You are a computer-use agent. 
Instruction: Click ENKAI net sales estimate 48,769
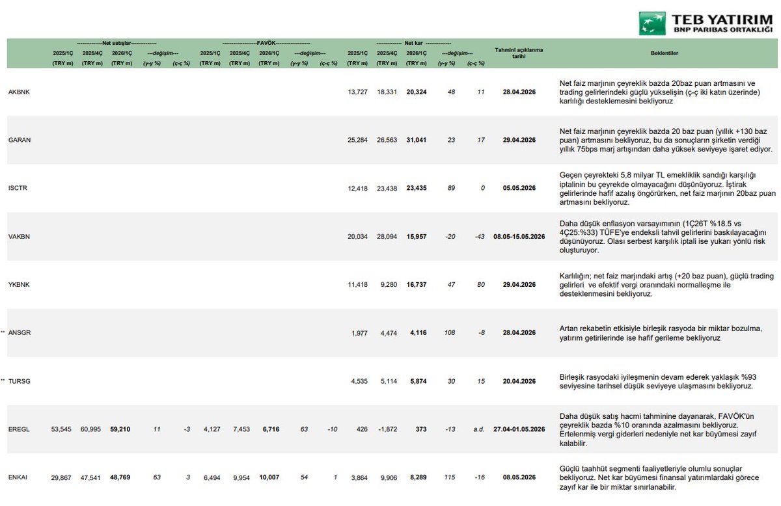[120, 477]
